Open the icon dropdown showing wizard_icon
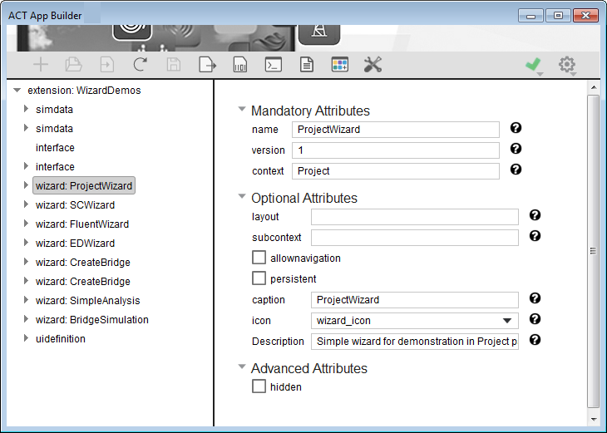 (x=506, y=321)
